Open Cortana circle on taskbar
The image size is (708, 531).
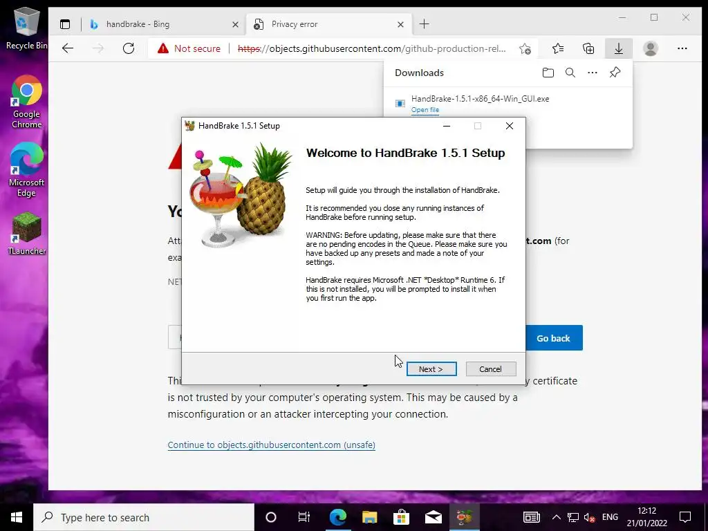271,517
